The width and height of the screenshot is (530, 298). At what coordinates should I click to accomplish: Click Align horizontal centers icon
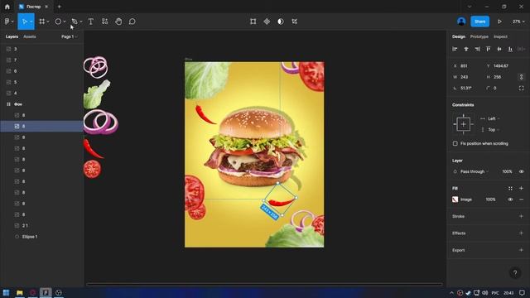coord(466,49)
